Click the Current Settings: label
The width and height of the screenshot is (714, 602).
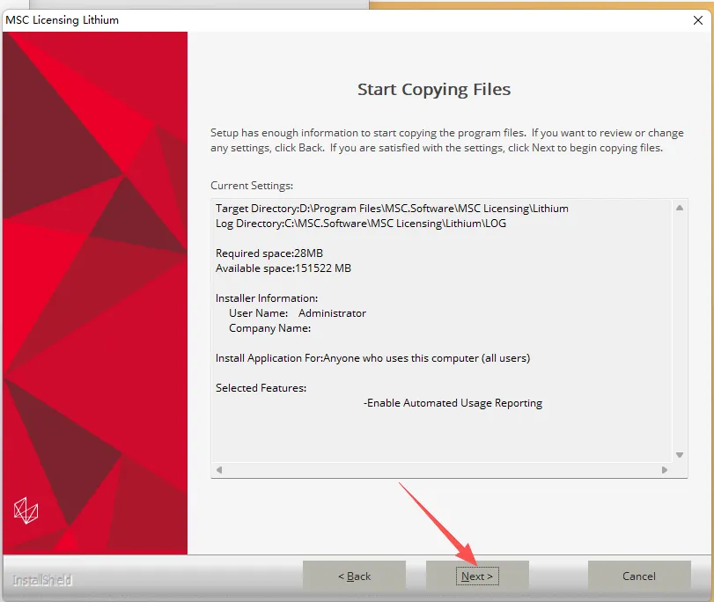(252, 186)
